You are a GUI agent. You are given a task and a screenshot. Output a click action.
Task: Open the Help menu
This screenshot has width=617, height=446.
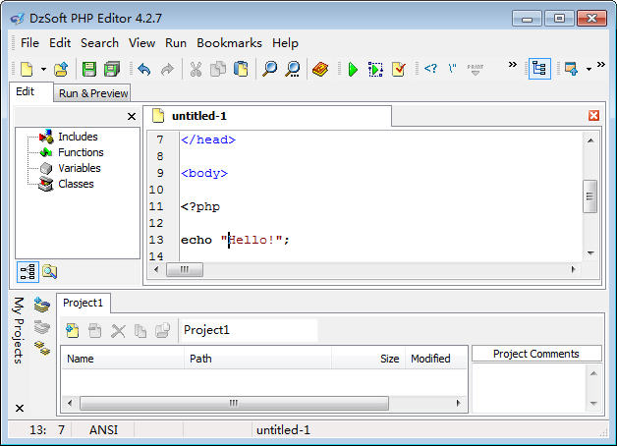[x=285, y=43]
